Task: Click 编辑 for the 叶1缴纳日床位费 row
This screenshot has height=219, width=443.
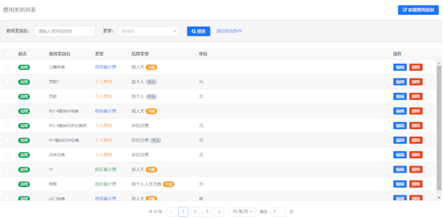Action: [x=400, y=140]
